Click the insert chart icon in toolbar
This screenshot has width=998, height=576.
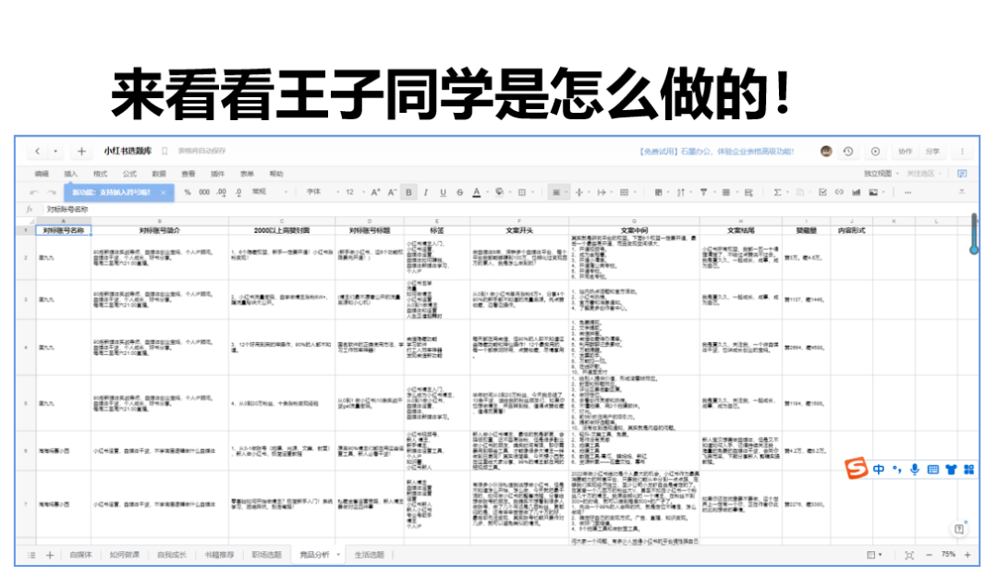coord(856,192)
